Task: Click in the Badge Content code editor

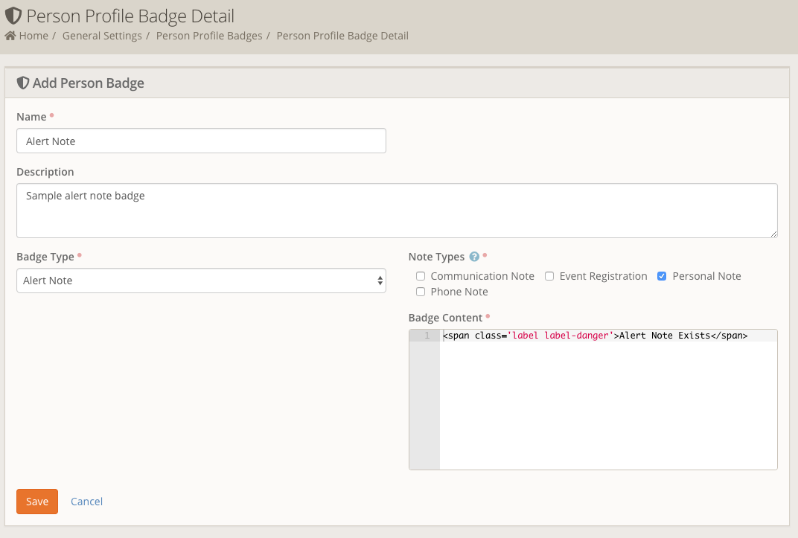Action: pos(607,402)
